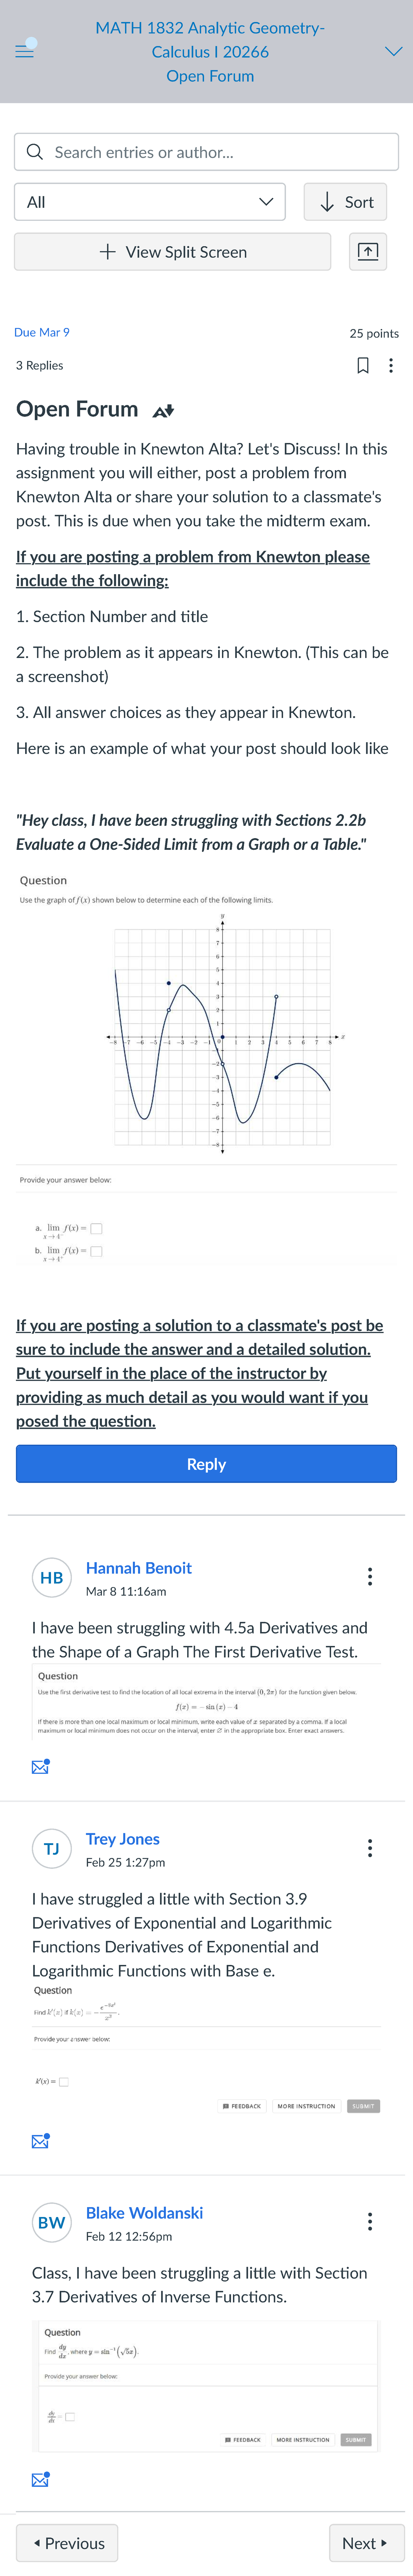This screenshot has height=2576, width=413.
Task: Go to the Next module item
Action: (365, 2543)
